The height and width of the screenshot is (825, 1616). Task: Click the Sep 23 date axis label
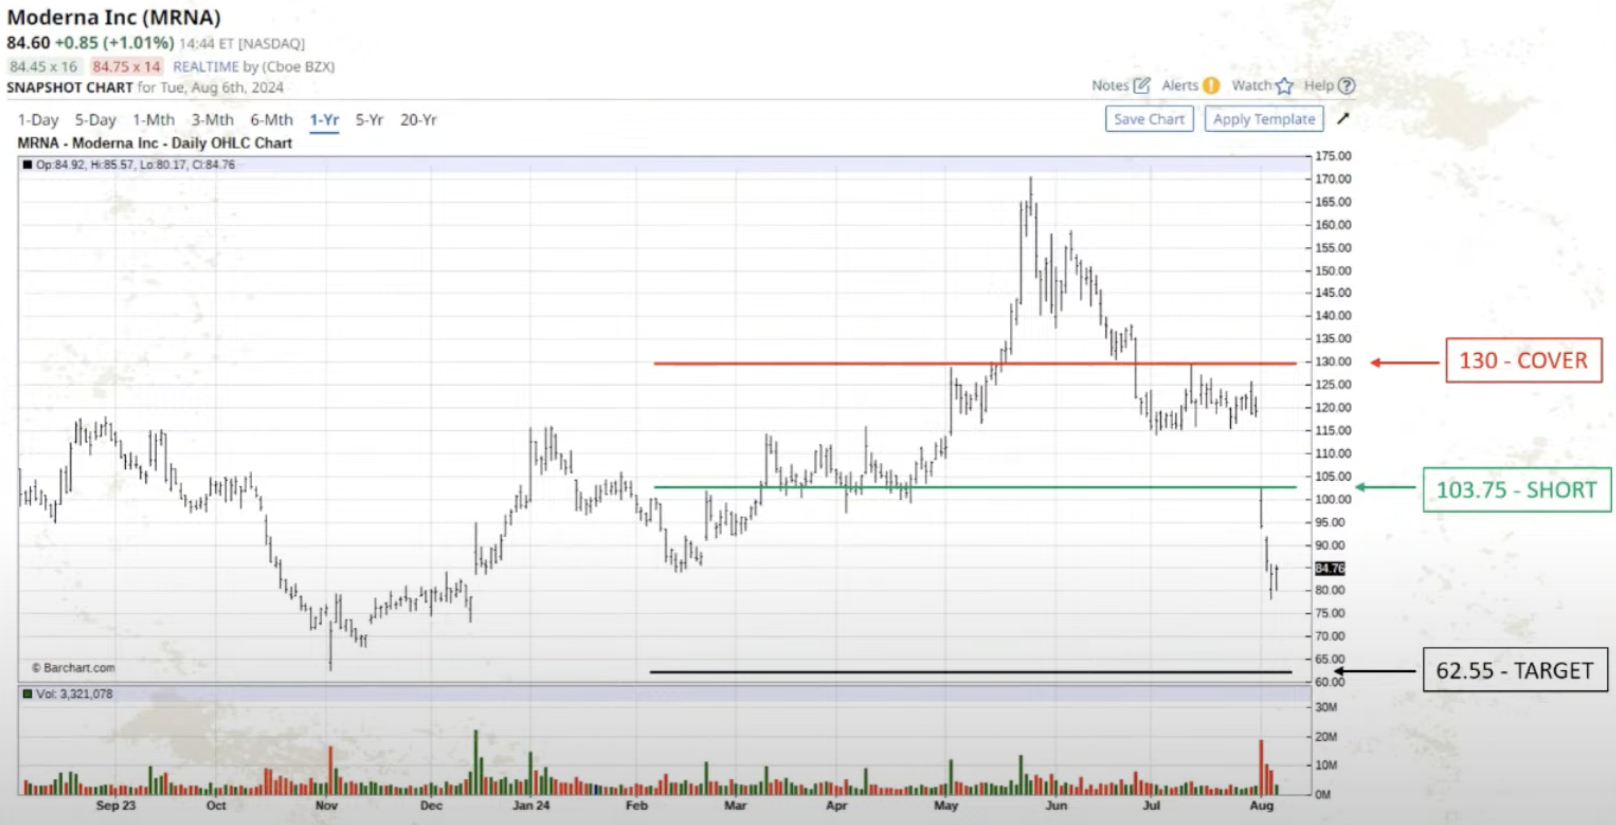115,805
